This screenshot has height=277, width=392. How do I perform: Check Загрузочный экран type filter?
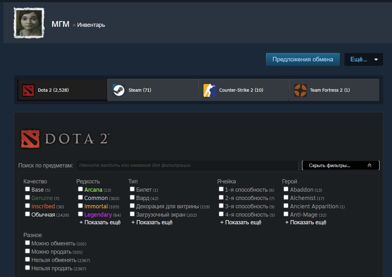click(132, 214)
